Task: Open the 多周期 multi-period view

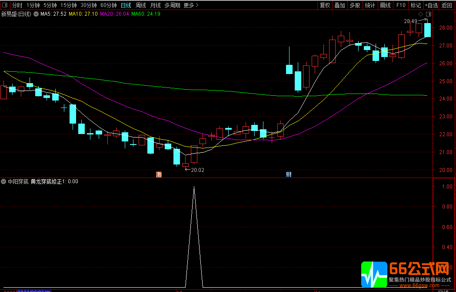Action: click(172, 5)
